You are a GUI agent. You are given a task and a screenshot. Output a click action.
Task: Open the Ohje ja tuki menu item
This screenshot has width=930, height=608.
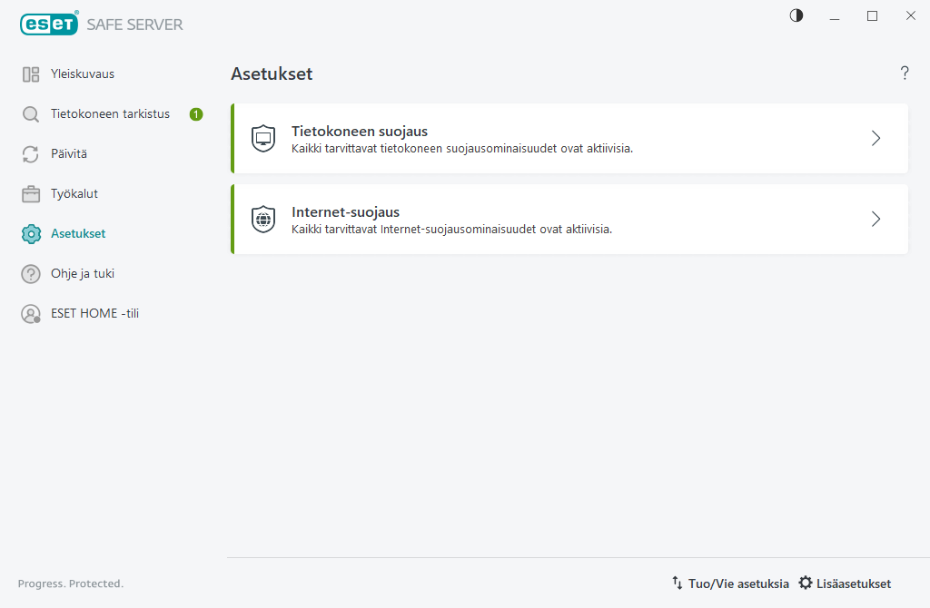click(x=83, y=274)
